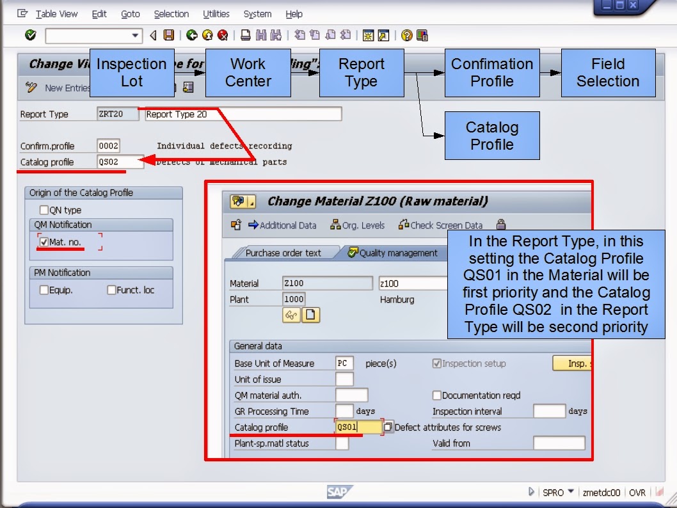Check the Documentation reqd checkbox
The image size is (677, 508).
click(x=436, y=395)
